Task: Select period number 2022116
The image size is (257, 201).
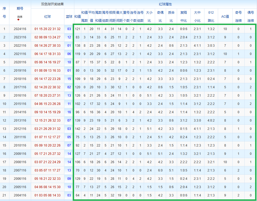Action: (x=20, y=46)
